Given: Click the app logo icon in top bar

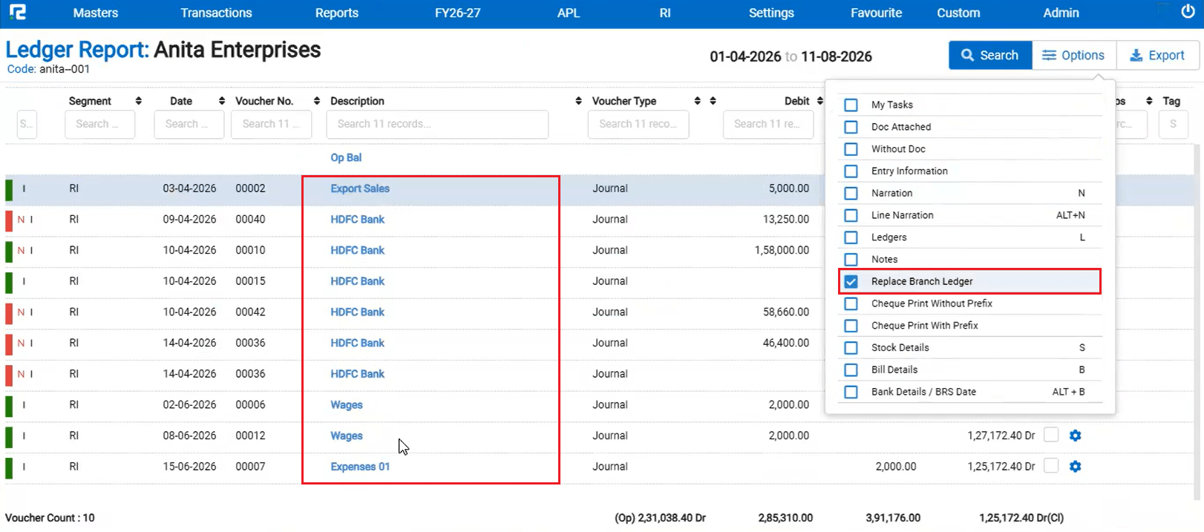Looking at the screenshot, I should click(x=17, y=13).
